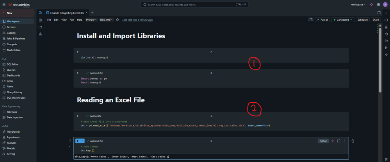The height and width of the screenshot is (162, 390).
Task: Maximize cell 6 with fullscreen icon
Action: point(338,141)
